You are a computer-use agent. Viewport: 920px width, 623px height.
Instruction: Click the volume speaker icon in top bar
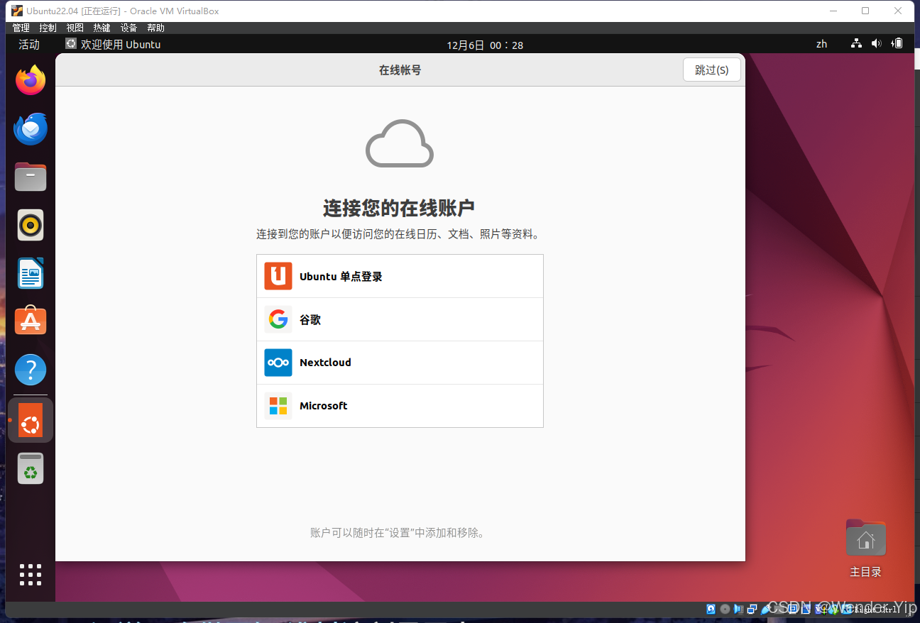click(x=877, y=44)
